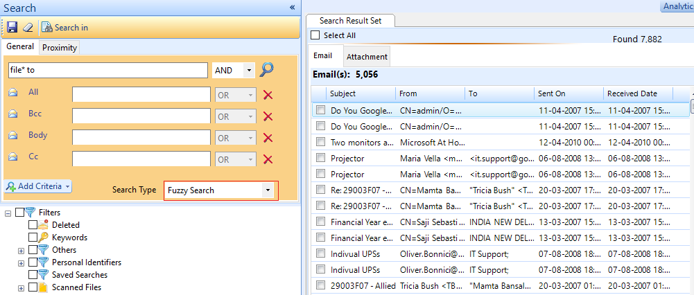Sort results by To column header
The image size is (694, 295).
click(x=500, y=93)
